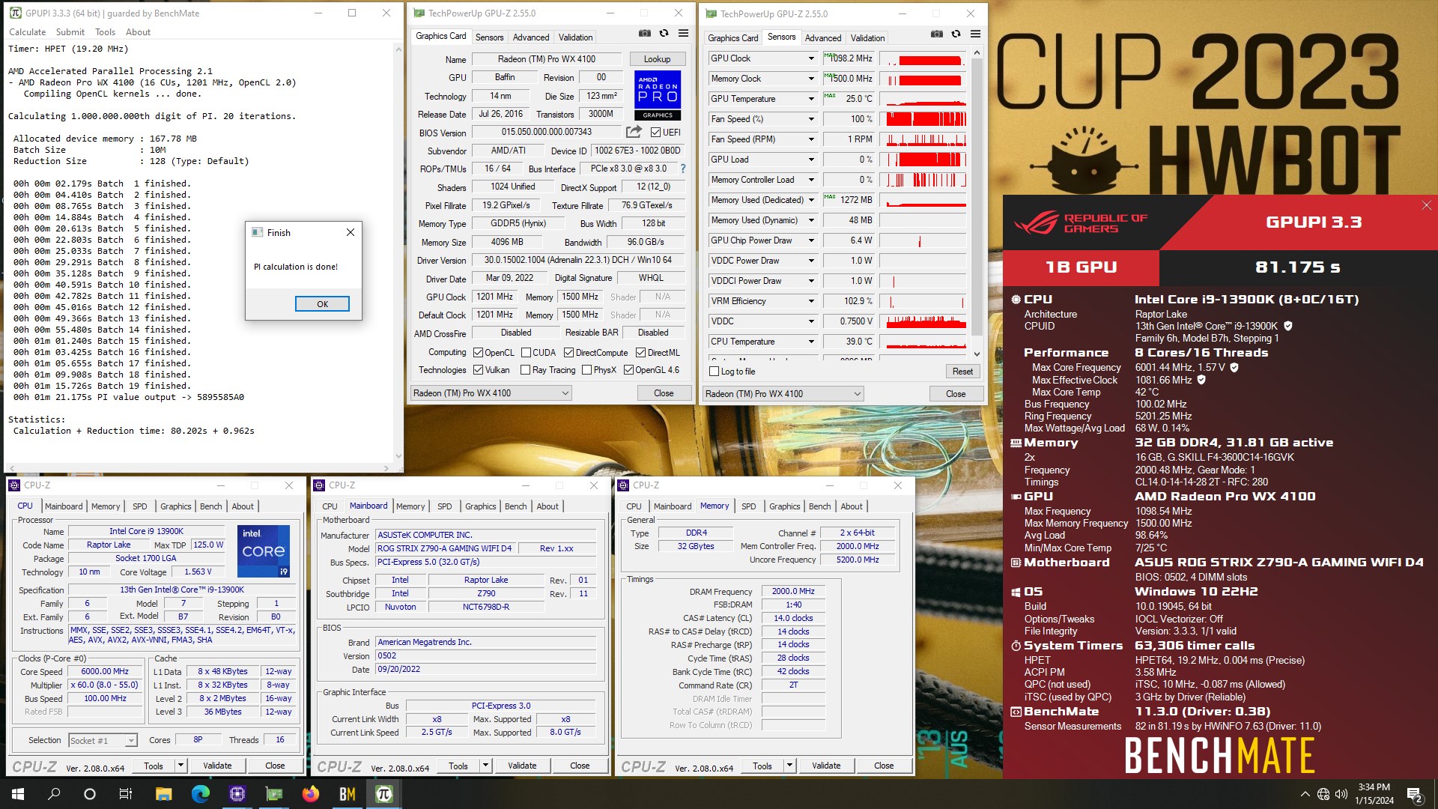
Task: Toggle the PhysX checkbox
Action: 586,370
